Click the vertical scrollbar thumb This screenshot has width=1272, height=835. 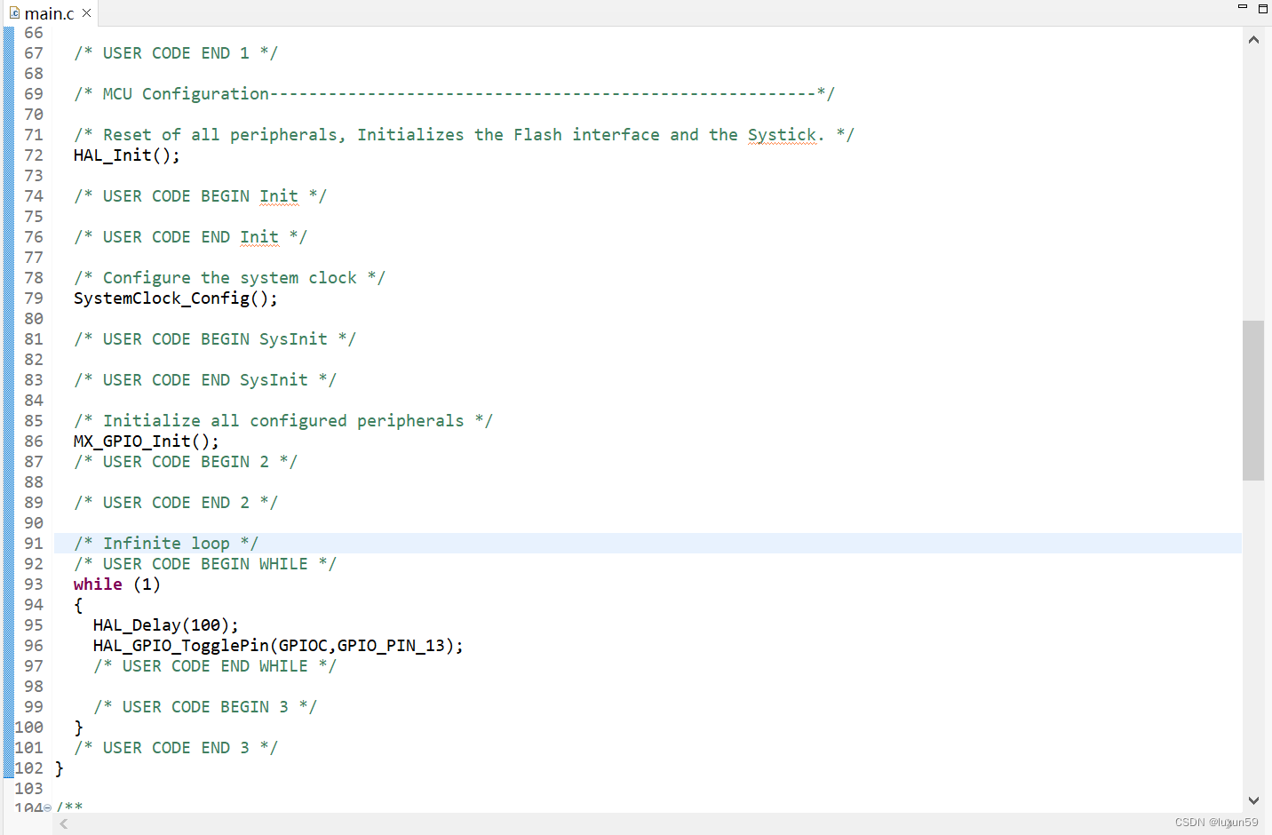point(1253,401)
